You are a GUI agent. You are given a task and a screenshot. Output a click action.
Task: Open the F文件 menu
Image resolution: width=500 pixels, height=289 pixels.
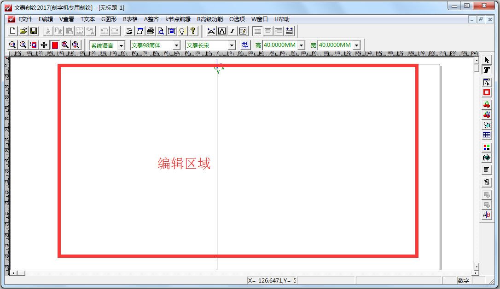pos(25,19)
